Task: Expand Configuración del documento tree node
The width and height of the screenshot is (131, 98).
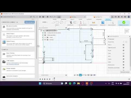Action: [x=43, y=33]
